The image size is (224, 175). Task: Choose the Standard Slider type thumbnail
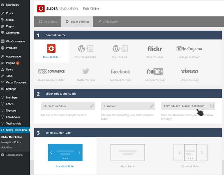coord(65,152)
